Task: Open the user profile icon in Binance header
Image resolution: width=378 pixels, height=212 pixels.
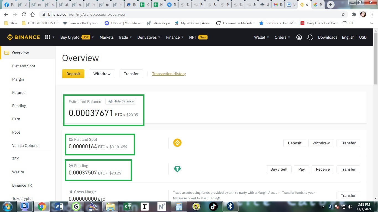Action: click(x=299, y=37)
